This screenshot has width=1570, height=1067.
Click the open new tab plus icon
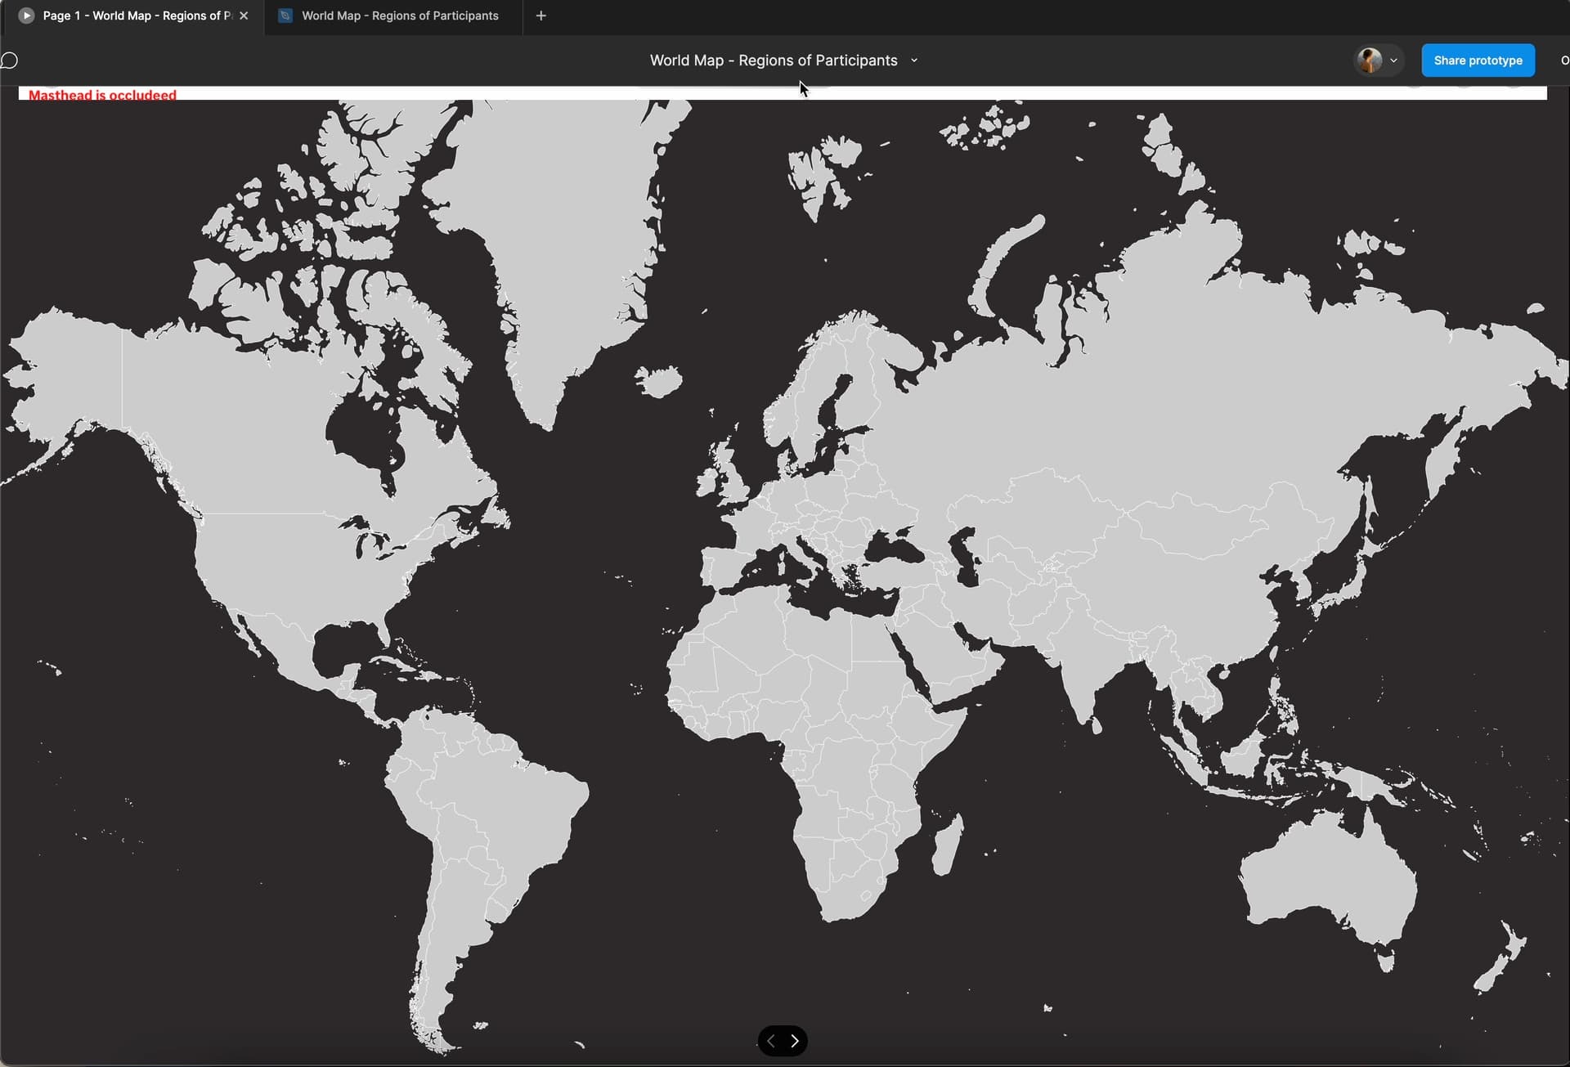(x=540, y=16)
